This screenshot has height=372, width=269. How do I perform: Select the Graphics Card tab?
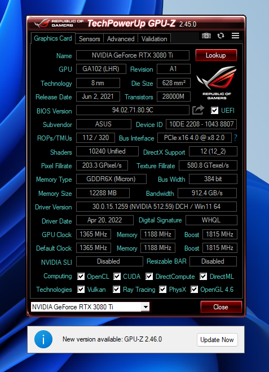click(53, 38)
